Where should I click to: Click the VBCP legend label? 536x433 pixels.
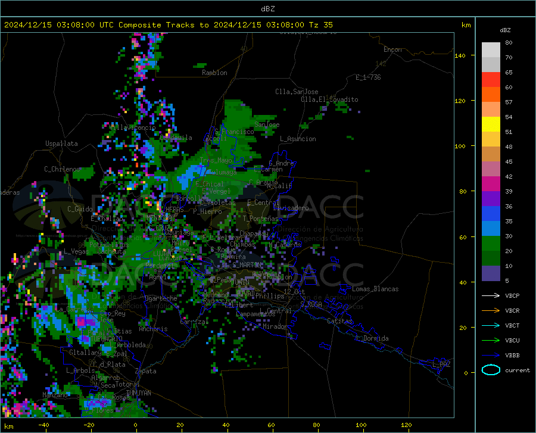click(512, 295)
